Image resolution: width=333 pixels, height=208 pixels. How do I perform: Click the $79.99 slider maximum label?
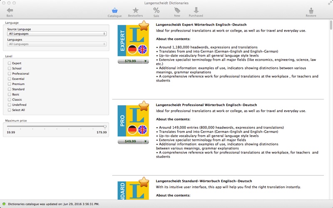pos(102,132)
